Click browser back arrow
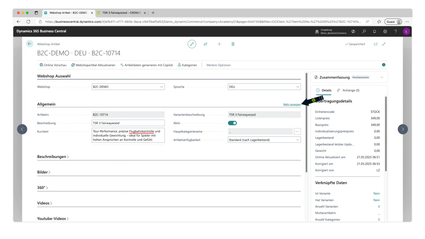The image size is (425, 239). pyautogui.click(x=18, y=22)
